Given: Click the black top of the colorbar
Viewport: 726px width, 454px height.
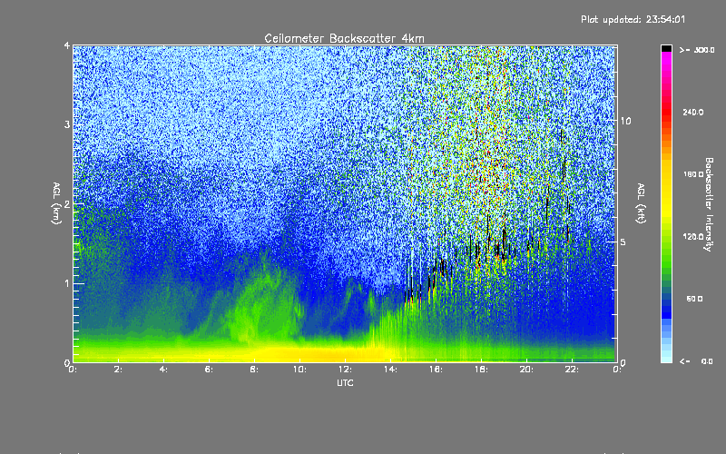Looking at the screenshot, I should 666,48.
